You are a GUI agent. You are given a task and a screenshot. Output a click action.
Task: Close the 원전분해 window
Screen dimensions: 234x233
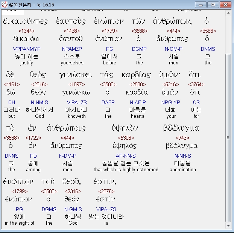(x=225, y=5)
